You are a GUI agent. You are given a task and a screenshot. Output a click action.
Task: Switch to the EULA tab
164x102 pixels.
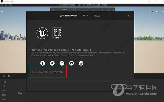click(86, 16)
